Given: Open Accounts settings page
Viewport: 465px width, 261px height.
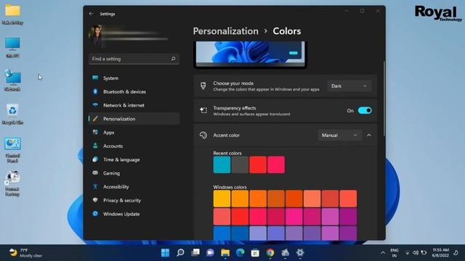Looking at the screenshot, I should pos(134,146).
